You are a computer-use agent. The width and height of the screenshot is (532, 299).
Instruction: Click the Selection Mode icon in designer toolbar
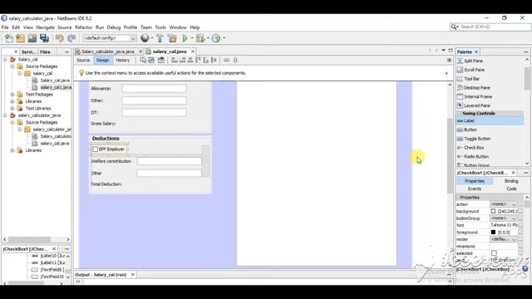tap(143, 61)
